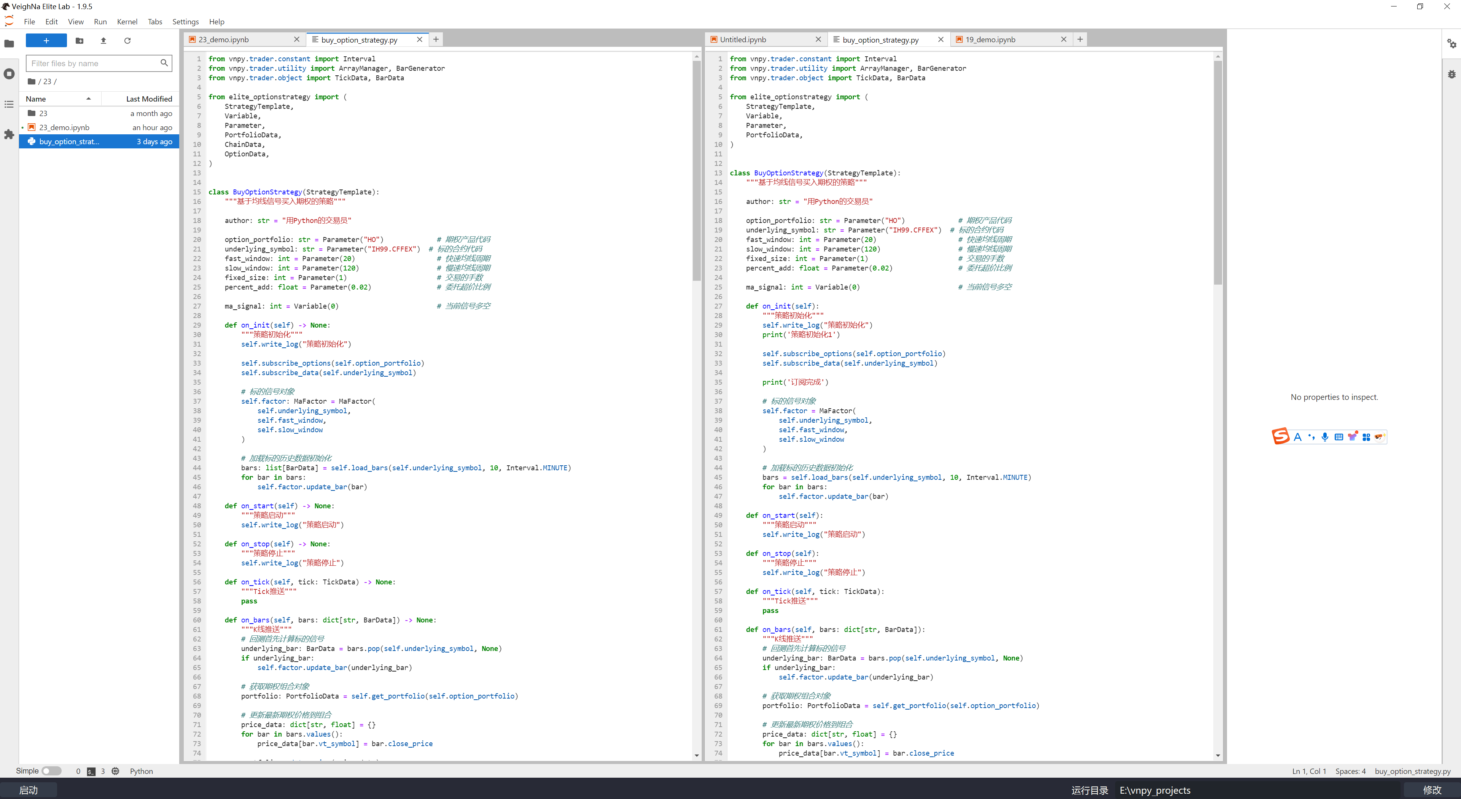Image resolution: width=1461 pixels, height=799 pixels.
Task: Open running terminals and kernels panel
Action: (x=9, y=74)
